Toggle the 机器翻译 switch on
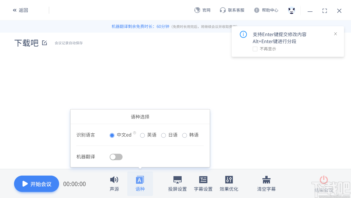Viewport: 351px width, 198px height. (x=116, y=157)
